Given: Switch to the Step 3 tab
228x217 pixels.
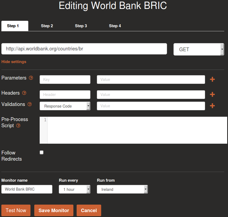Looking at the screenshot, I should click(x=81, y=26).
